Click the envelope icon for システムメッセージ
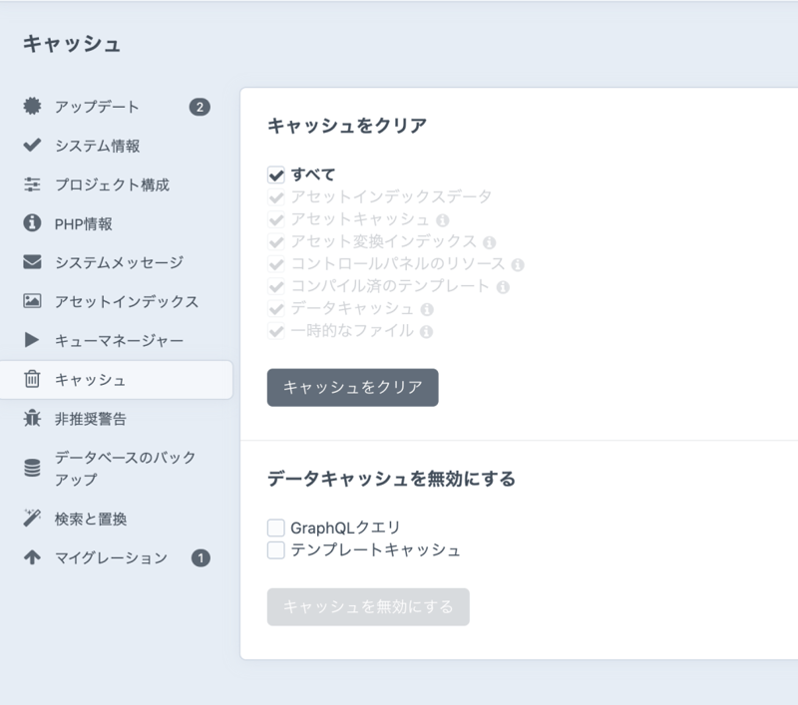798x705 pixels. 32,262
